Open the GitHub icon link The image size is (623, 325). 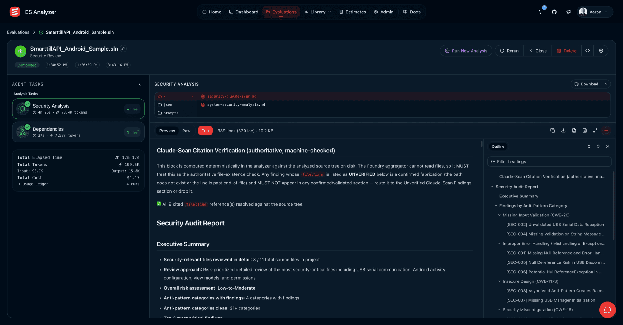click(554, 12)
